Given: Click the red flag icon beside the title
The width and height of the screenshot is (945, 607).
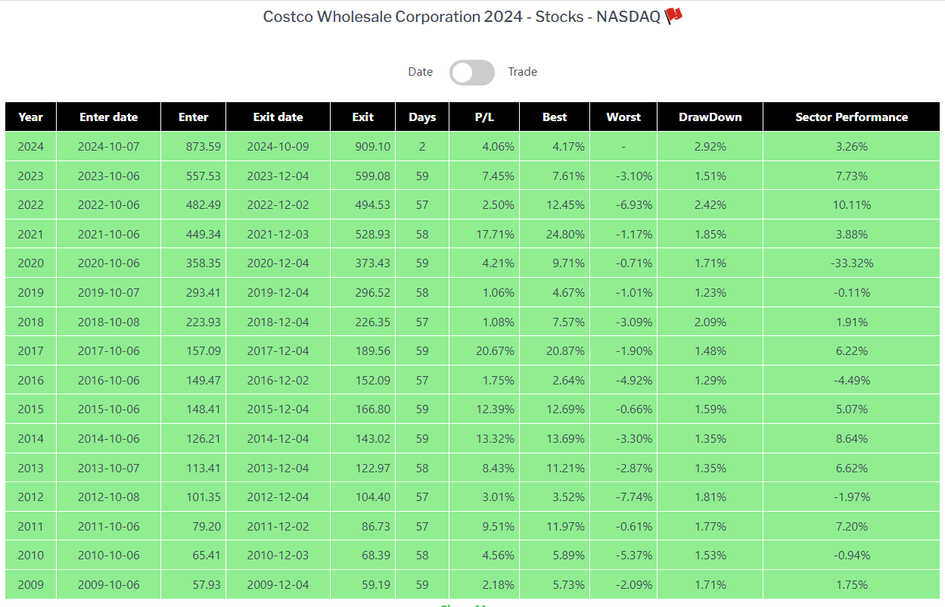Looking at the screenshot, I should pos(673,17).
